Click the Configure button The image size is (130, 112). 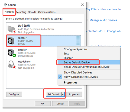pyautogui.click(x=14, y=94)
